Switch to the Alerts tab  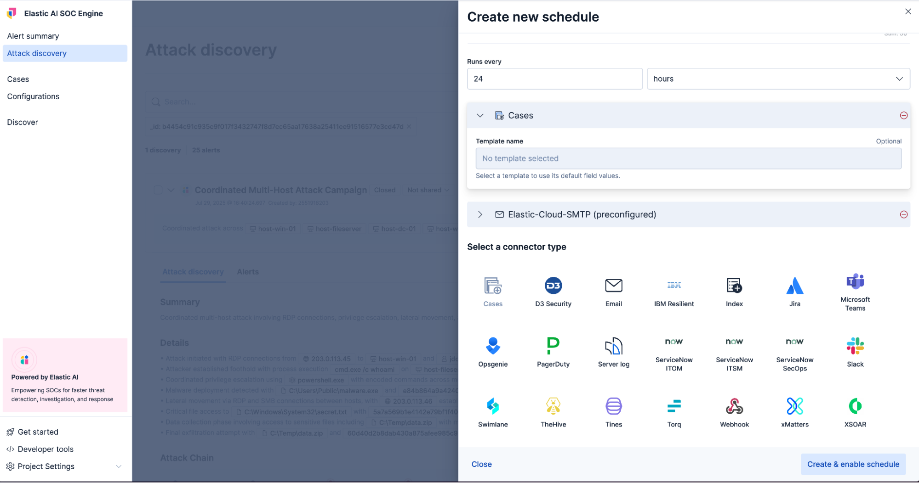click(248, 272)
